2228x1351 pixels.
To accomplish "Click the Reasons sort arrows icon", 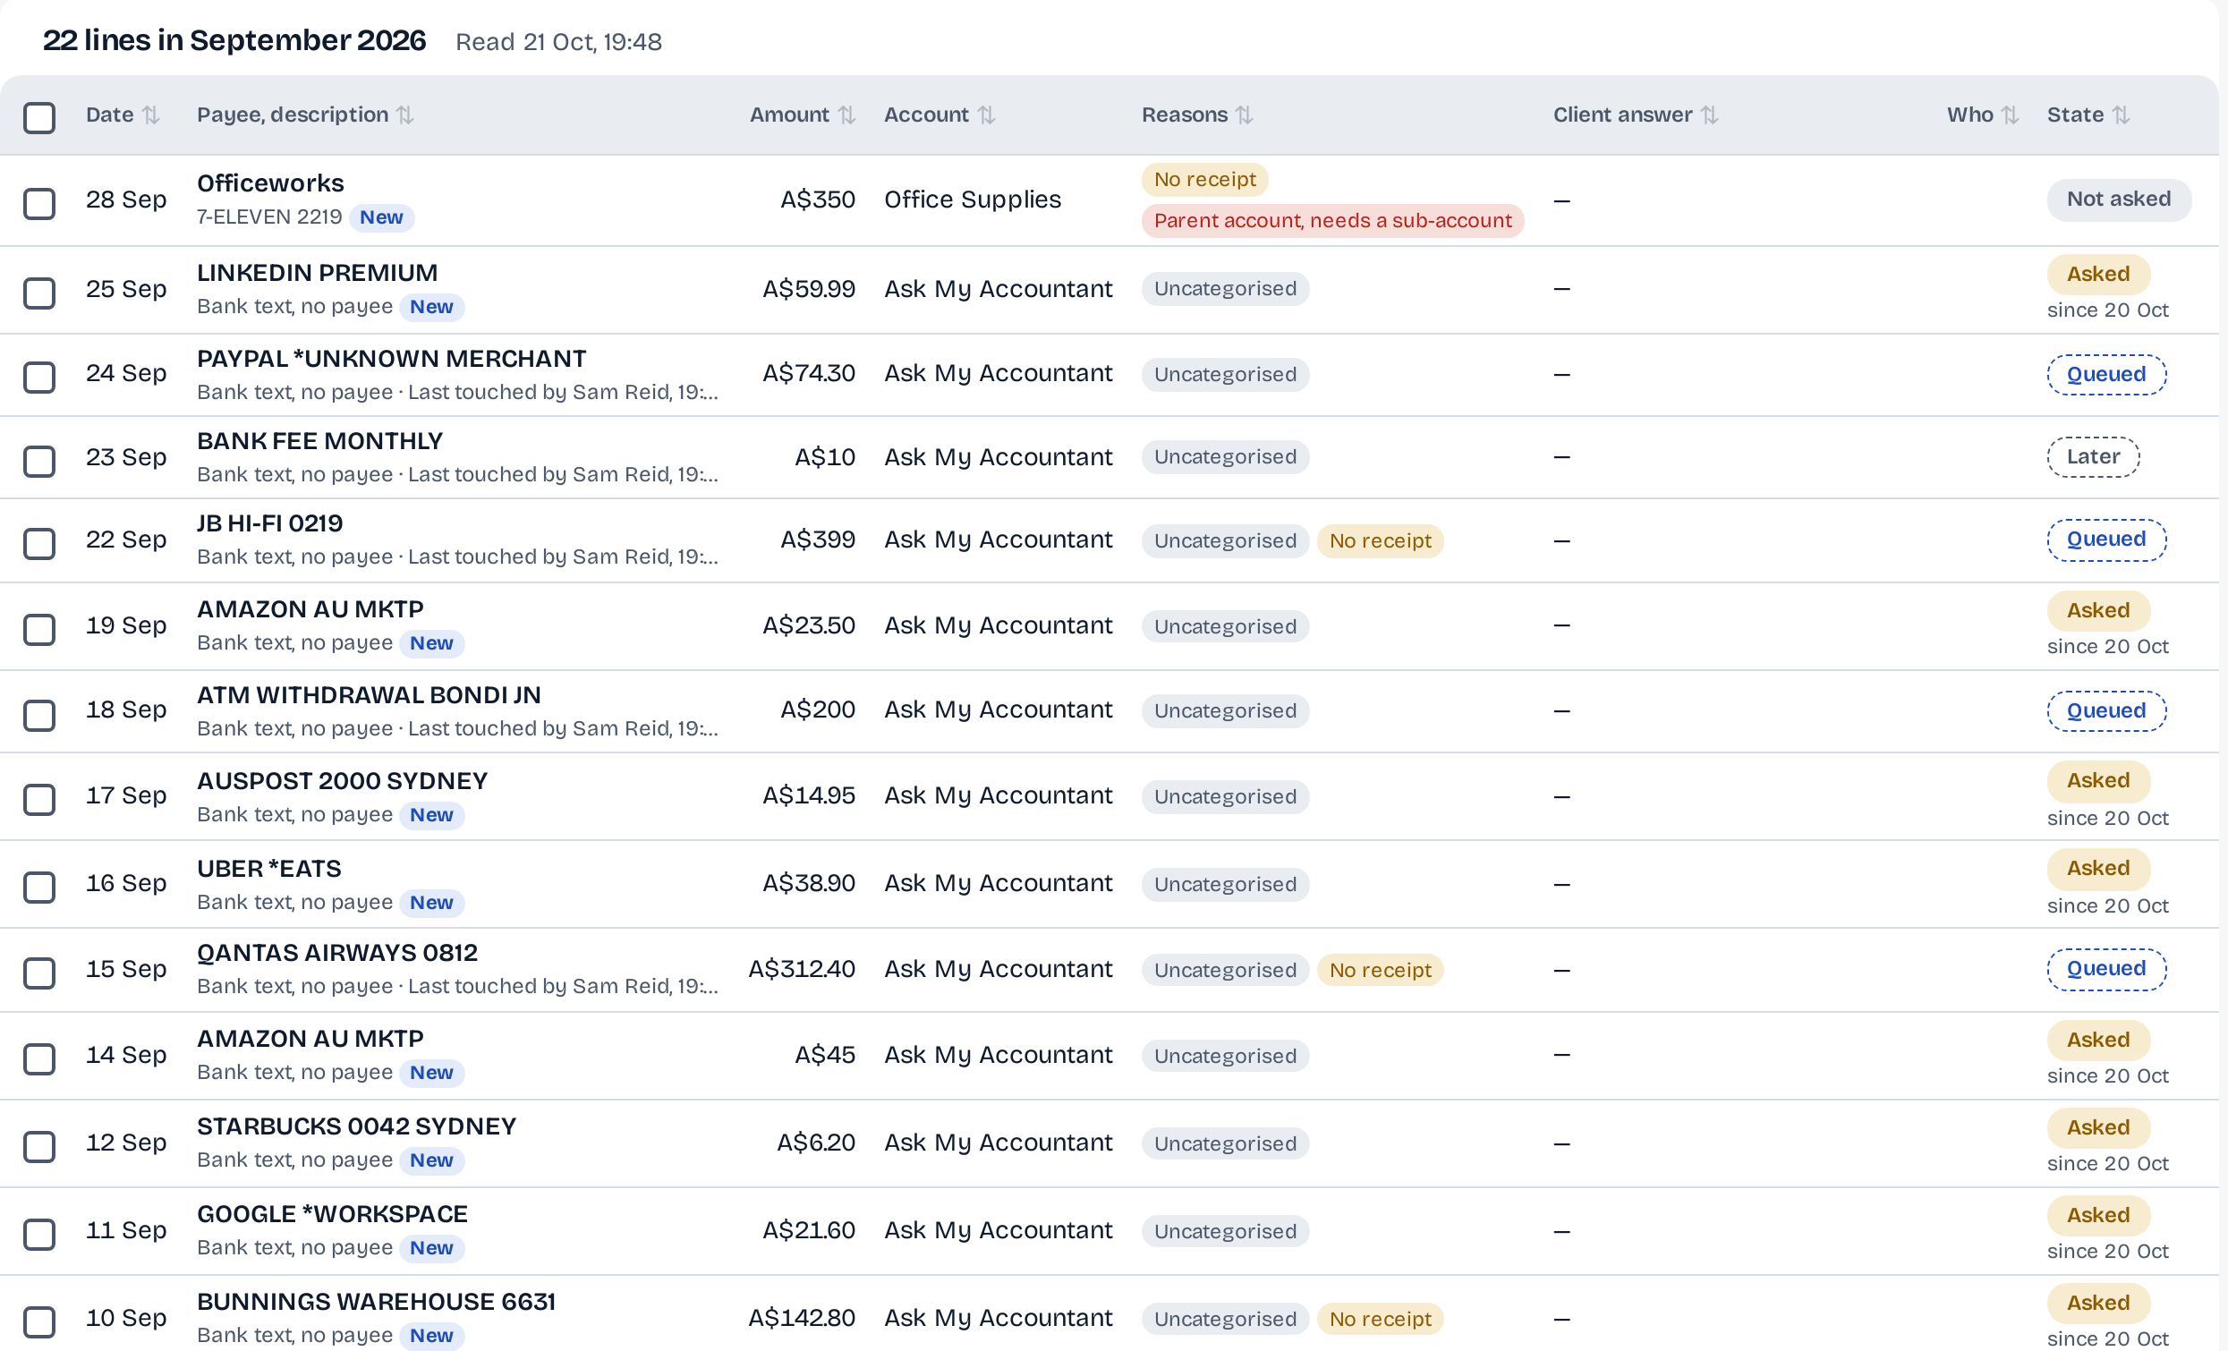I will 1245,115.
